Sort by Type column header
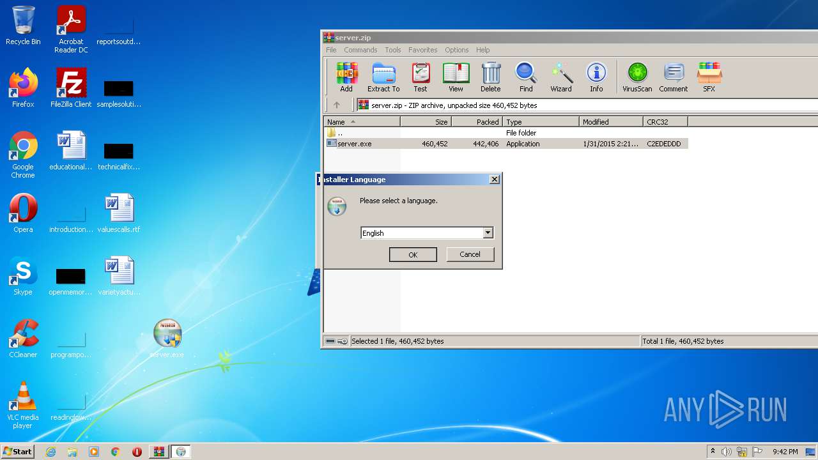Image resolution: width=818 pixels, height=460 pixels. [x=541, y=121]
